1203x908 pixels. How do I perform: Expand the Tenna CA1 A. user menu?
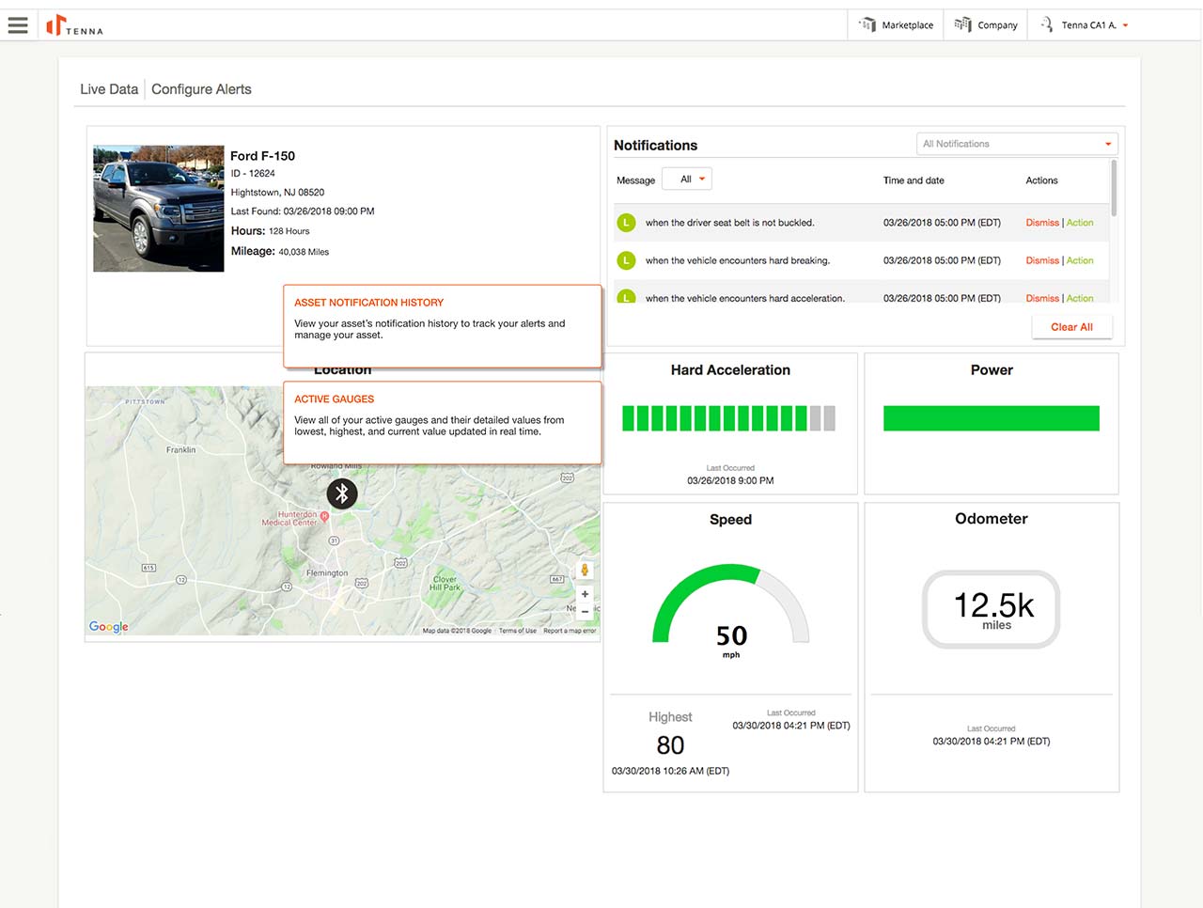[1088, 25]
